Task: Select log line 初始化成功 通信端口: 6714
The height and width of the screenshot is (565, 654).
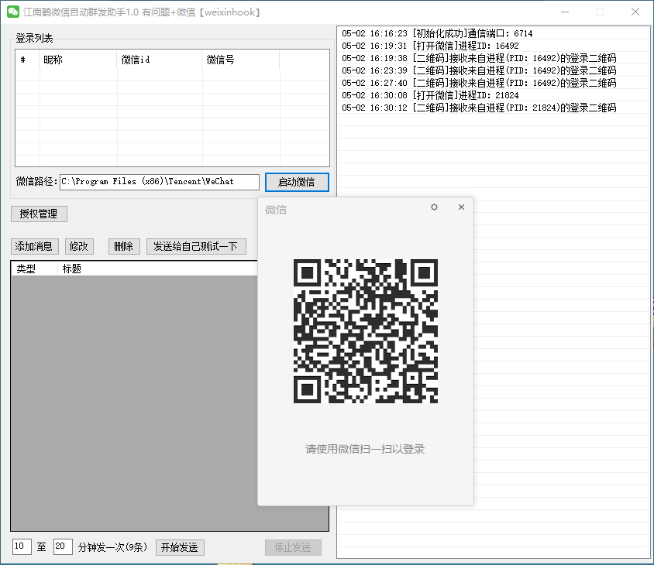Action: click(437, 33)
